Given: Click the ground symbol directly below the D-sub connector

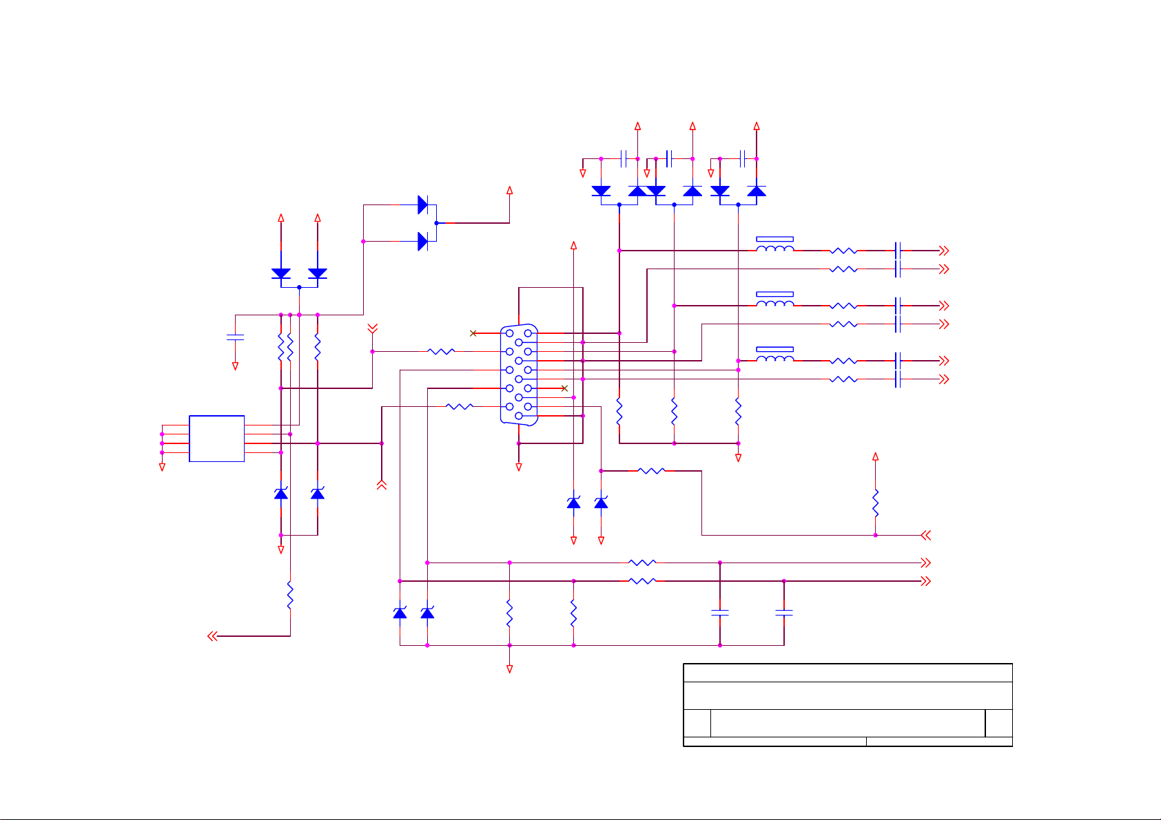Looking at the screenshot, I should click(519, 467).
